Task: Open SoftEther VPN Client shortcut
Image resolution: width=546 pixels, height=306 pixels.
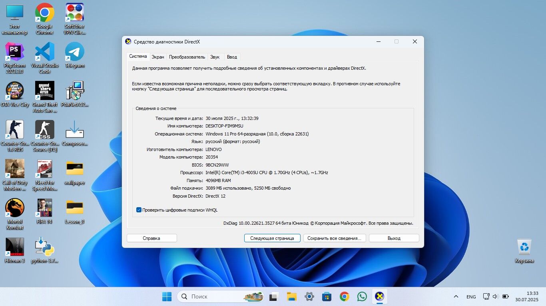Action: click(75, 19)
